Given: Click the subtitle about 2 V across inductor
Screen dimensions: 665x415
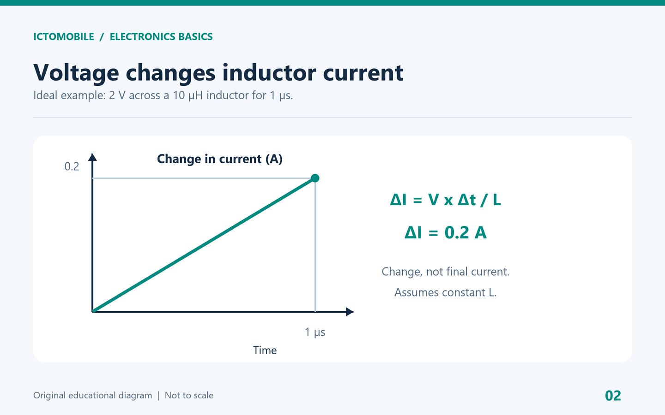Looking at the screenshot, I should (163, 95).
